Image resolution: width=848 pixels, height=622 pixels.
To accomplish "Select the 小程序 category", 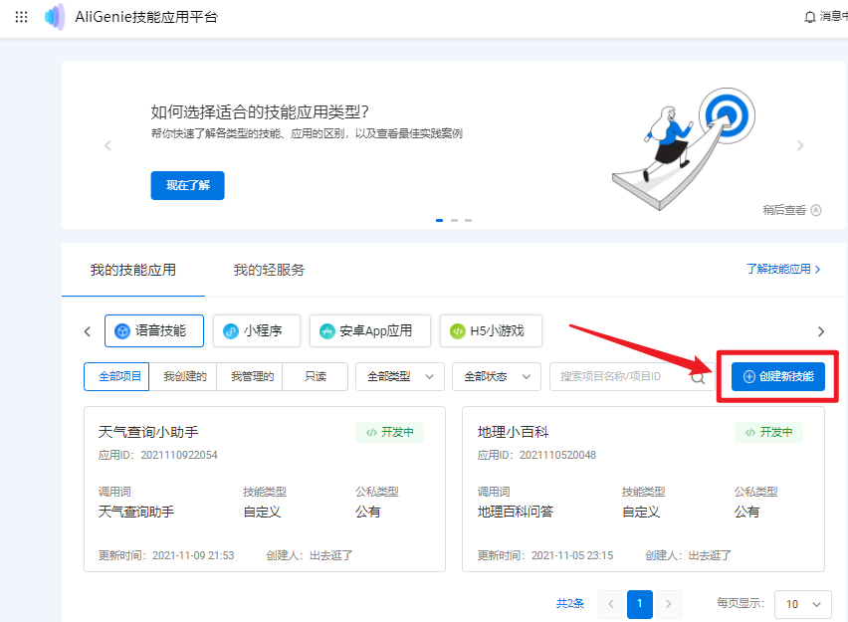I will click(x=257, y=331).
